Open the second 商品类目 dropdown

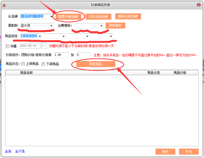63,36
